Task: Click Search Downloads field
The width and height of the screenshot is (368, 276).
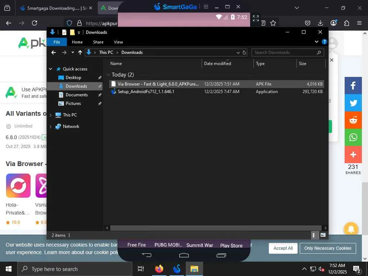Action: pyautogui.click(x=288, y=52)
